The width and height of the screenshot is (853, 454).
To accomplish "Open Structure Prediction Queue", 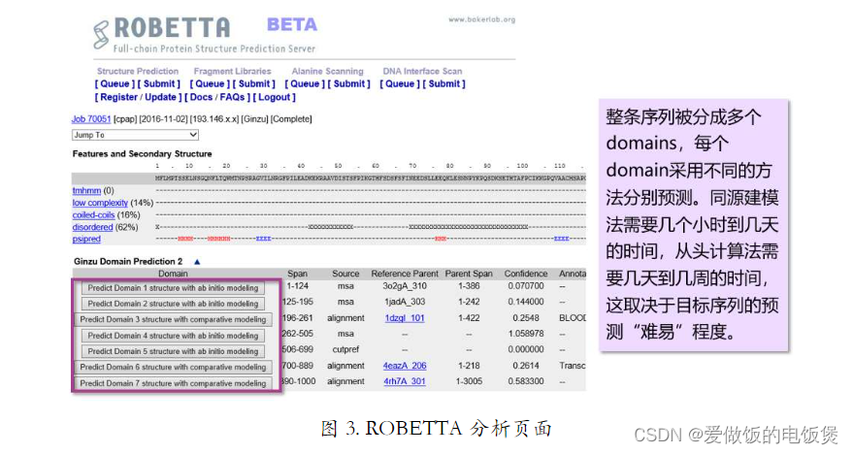I will pyautogui.click(x=115, y=83).
